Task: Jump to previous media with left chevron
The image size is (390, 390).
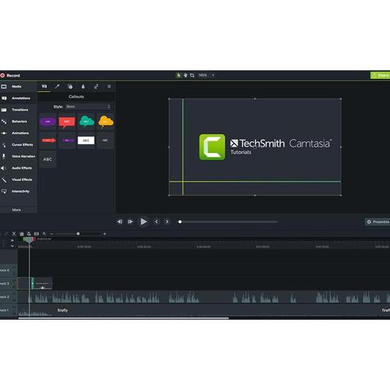Action: click(x=157, y=222)
